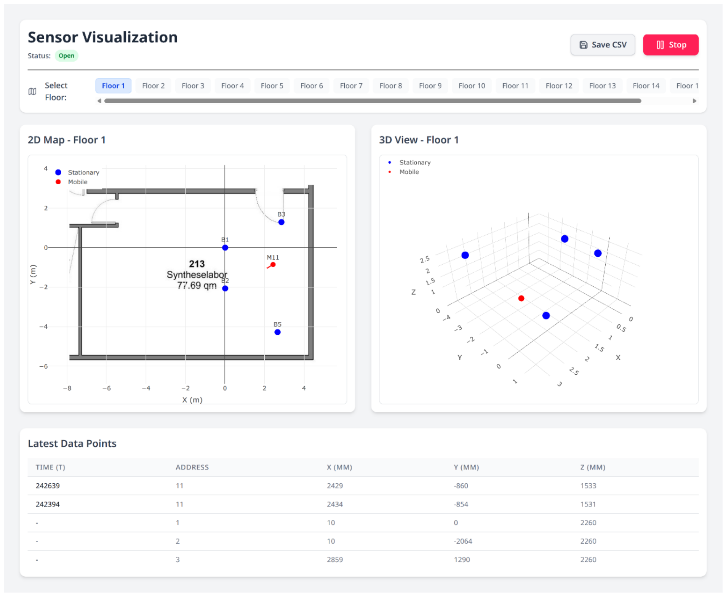
Task: Click the Save CSV button
Action: click(x=602, y=45)
